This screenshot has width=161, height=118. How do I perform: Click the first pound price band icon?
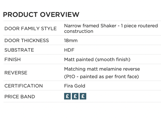click(67, 96)
